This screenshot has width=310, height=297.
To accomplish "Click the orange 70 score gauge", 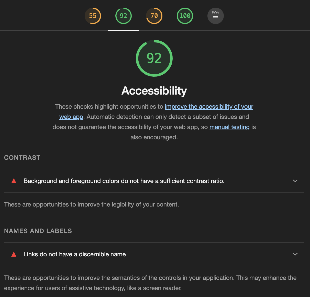I will 154,16.
